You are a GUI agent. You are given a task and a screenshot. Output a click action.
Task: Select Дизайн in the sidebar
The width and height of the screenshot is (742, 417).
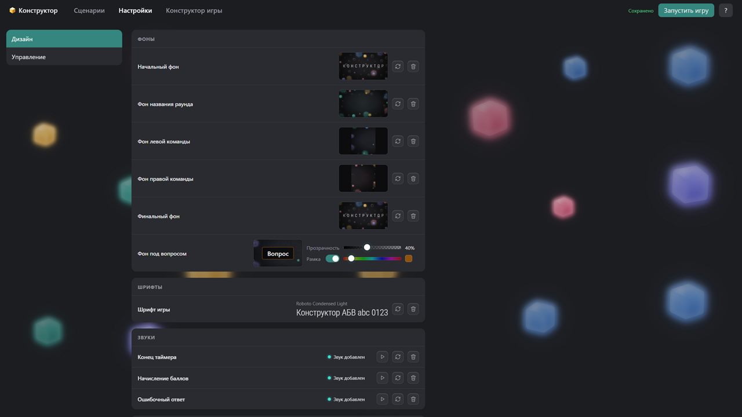point(64,39)
